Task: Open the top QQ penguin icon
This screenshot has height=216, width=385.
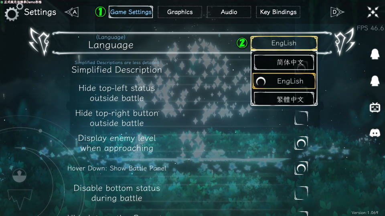Action: 375,54
